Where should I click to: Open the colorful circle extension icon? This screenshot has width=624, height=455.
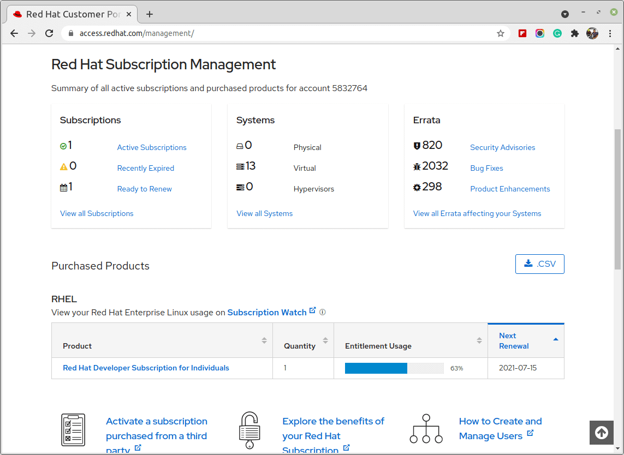539,33
